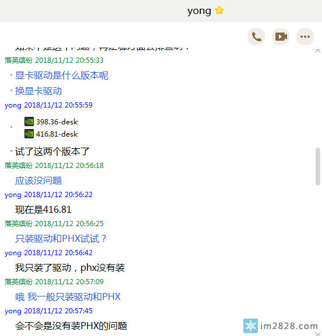Click the scroll down arrow of chat
The image size is (322, 336).
[x=318, y=334]
